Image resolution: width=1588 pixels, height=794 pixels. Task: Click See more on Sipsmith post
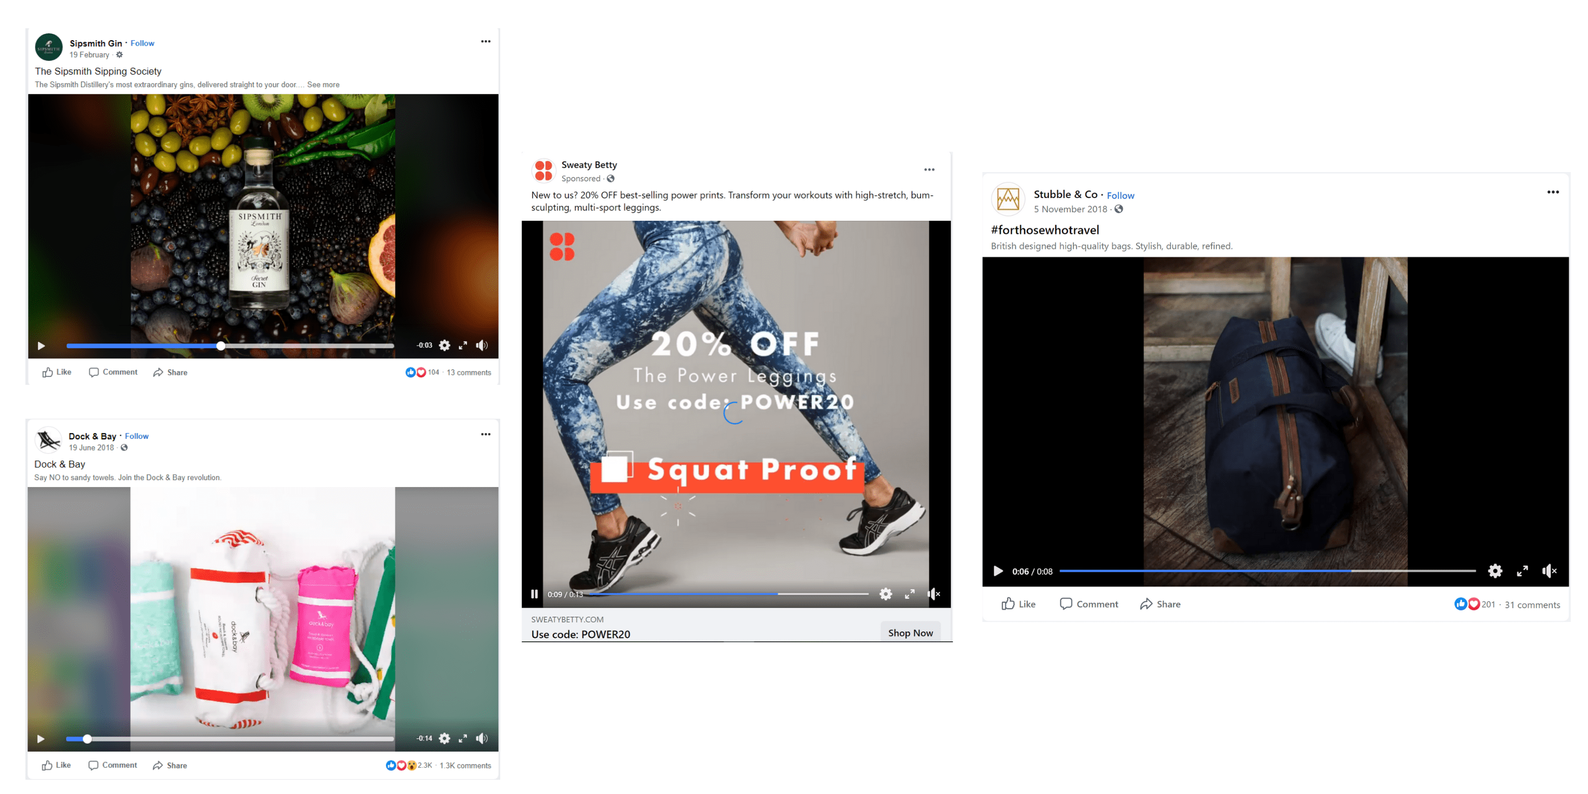pyautogui.click(x=323, y=85)
